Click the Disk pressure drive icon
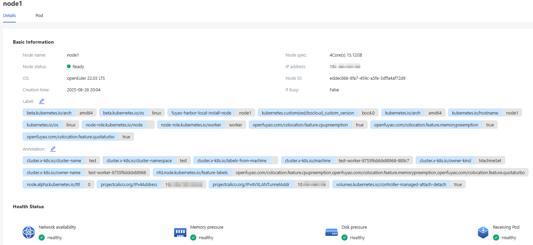This screenshot has height=245, width=533. (x=331, y=232)
